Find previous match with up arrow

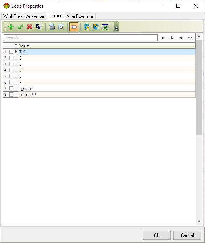tap(181, 38)
